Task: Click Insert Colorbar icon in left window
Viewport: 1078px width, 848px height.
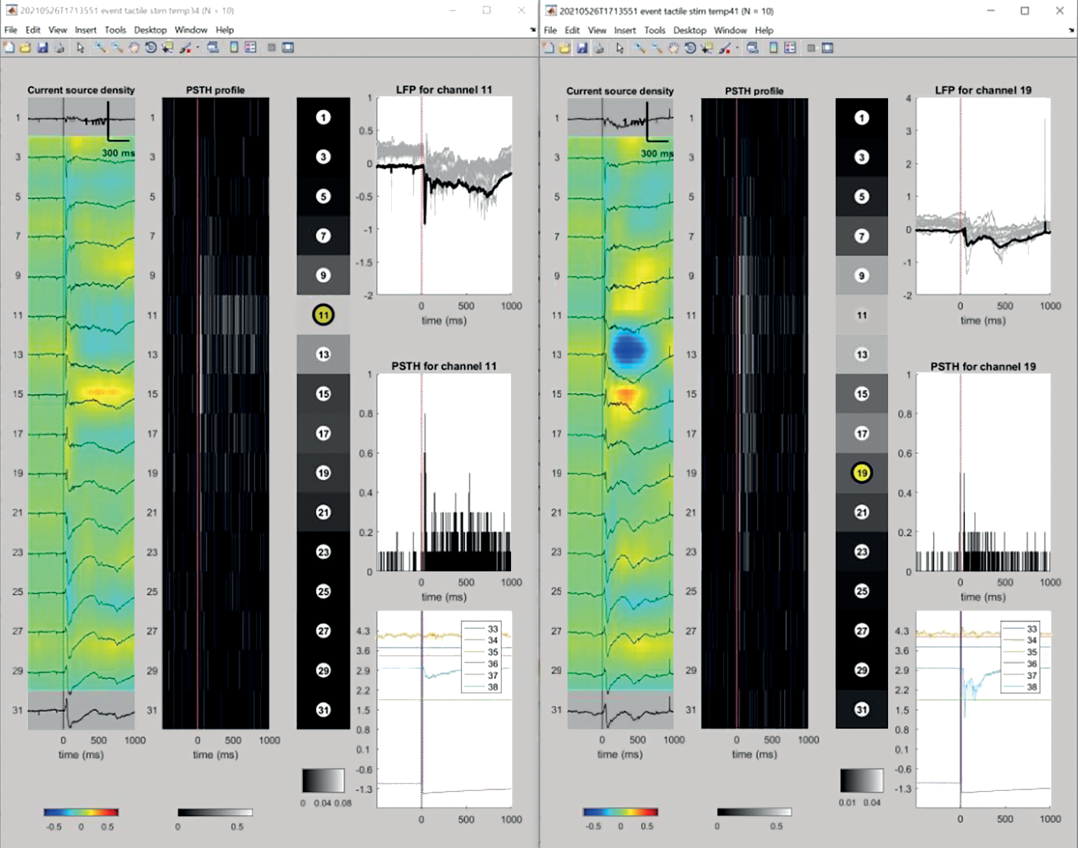Action: coord(234,48)
